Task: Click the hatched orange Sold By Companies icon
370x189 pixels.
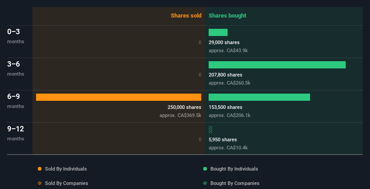Action: coord(40,183)
